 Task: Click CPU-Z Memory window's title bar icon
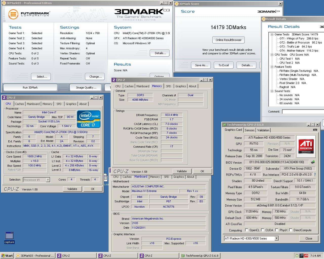pos(114,80)
